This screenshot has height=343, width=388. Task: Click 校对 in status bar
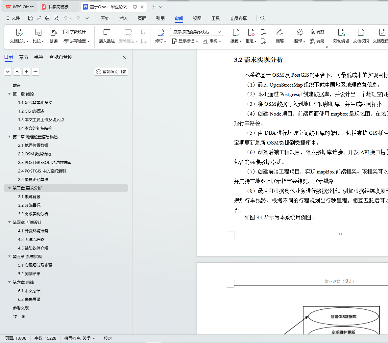coord(108,338)
